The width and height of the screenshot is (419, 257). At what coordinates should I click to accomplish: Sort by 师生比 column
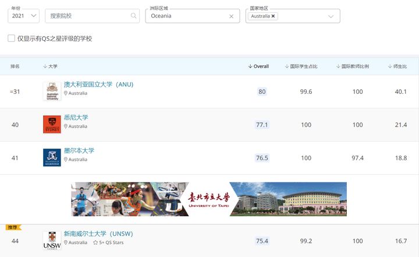pyautogui.click(x=397, y=66)
